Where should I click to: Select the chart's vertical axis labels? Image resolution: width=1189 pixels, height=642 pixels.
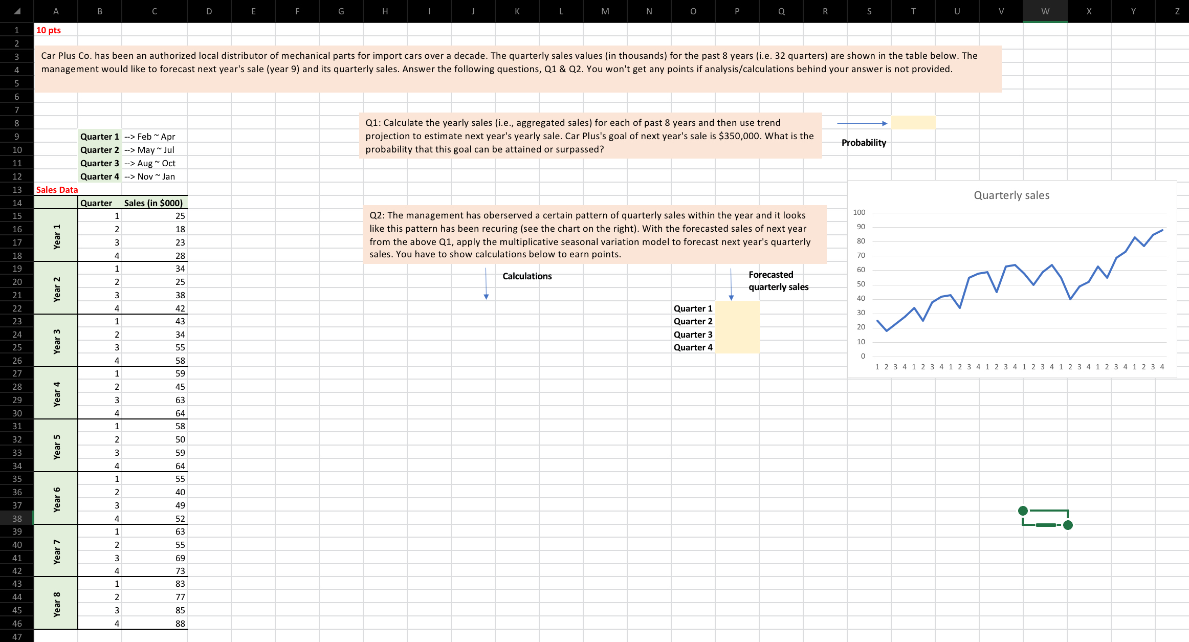pyautogui.click(x=861, y=284)
